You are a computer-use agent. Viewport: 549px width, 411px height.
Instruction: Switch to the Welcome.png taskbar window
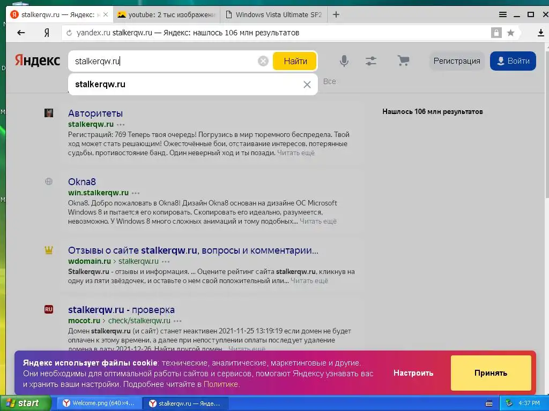click(99, 403)
